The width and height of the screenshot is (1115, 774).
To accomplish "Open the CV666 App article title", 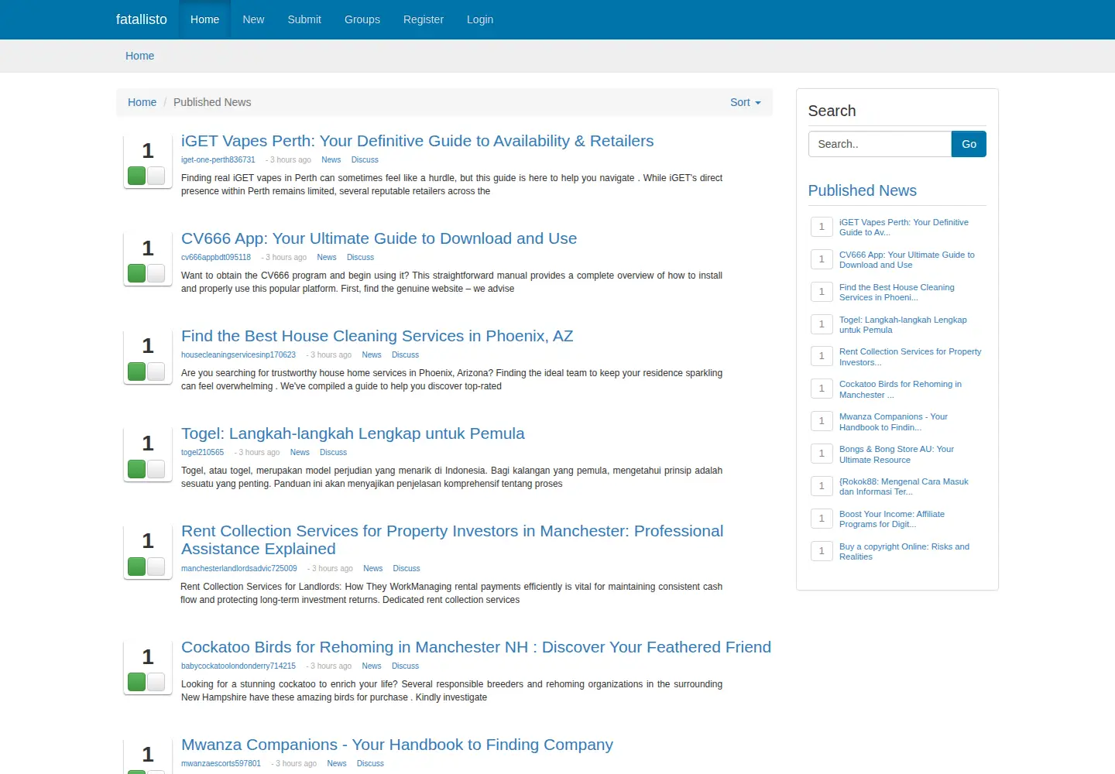I will 379,238.
